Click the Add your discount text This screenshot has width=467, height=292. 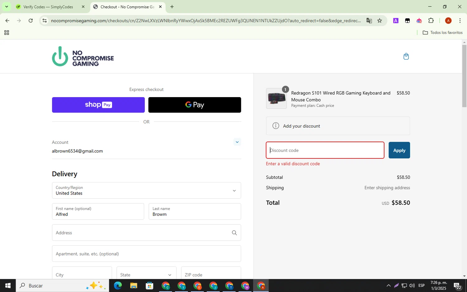click(x=301, y=126)
